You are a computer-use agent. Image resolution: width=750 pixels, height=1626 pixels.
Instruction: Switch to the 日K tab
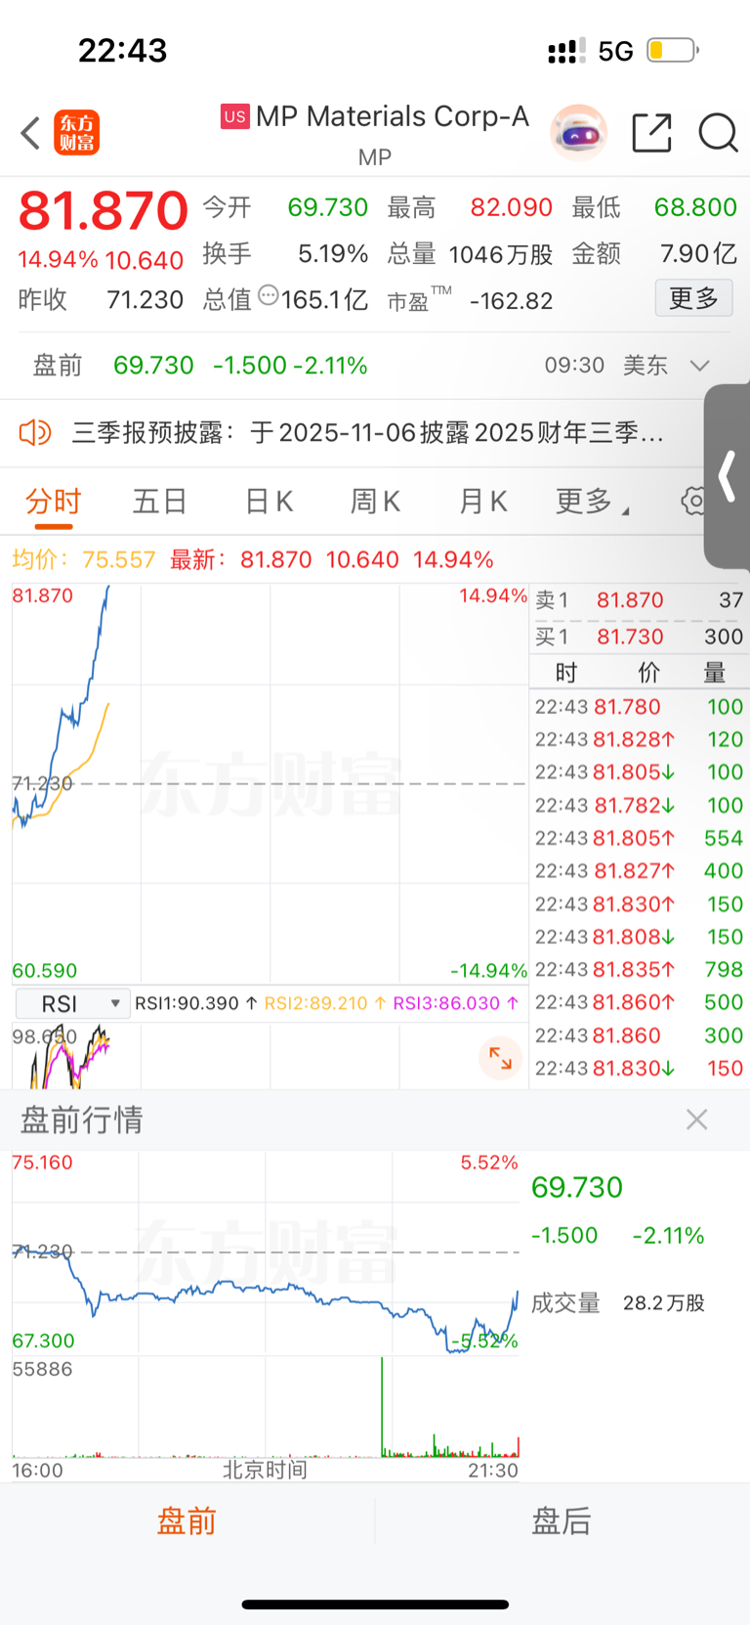tap(269, 502)
